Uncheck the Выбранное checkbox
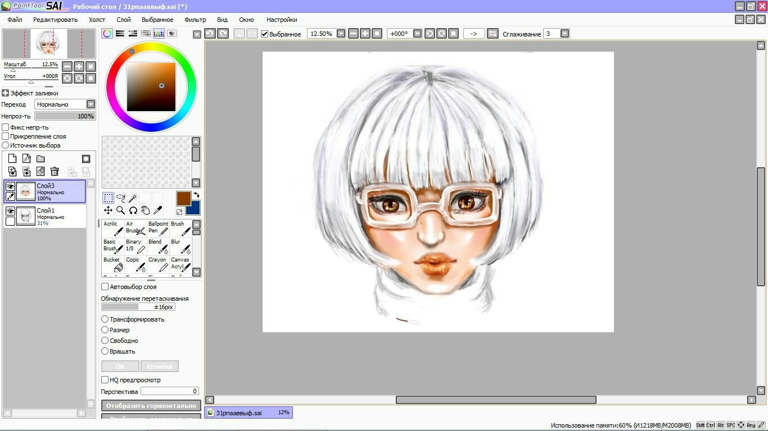The image size is (768, 431). 265,34
